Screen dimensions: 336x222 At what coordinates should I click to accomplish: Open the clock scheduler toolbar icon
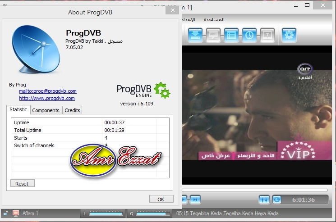point(249,35)
